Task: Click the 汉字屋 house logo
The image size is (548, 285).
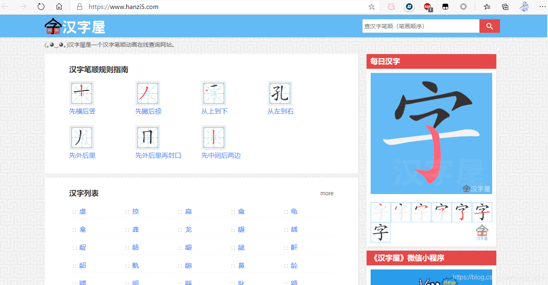Action: tap(75, 27)
